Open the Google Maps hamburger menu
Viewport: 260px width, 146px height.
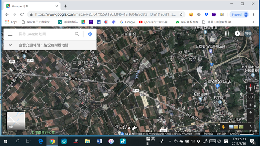pos(10,34)
